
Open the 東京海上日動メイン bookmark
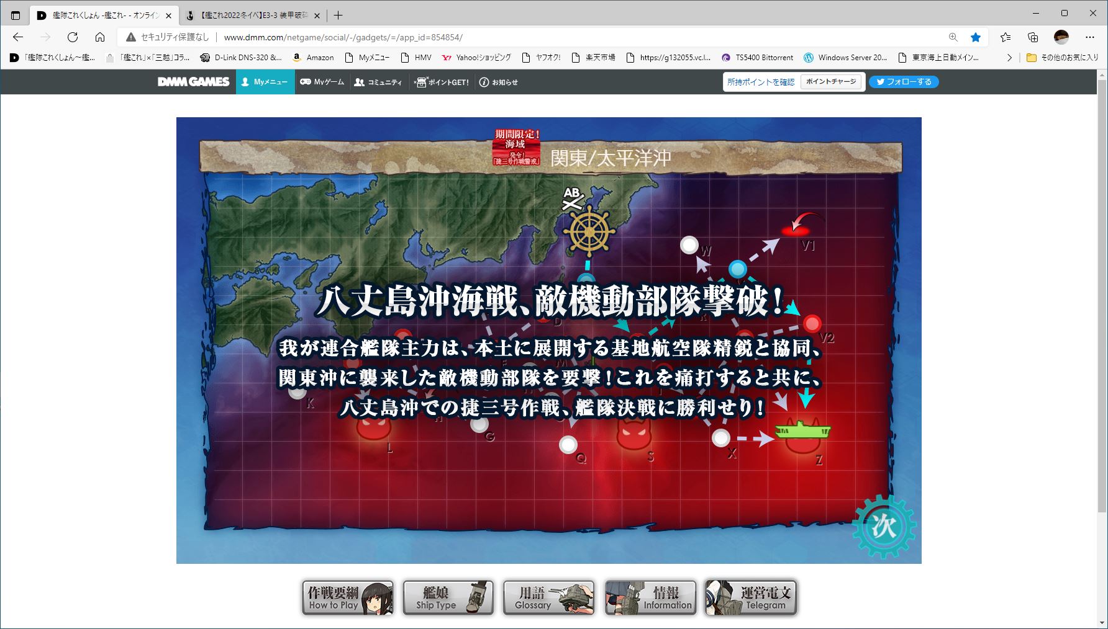point(938,58)
